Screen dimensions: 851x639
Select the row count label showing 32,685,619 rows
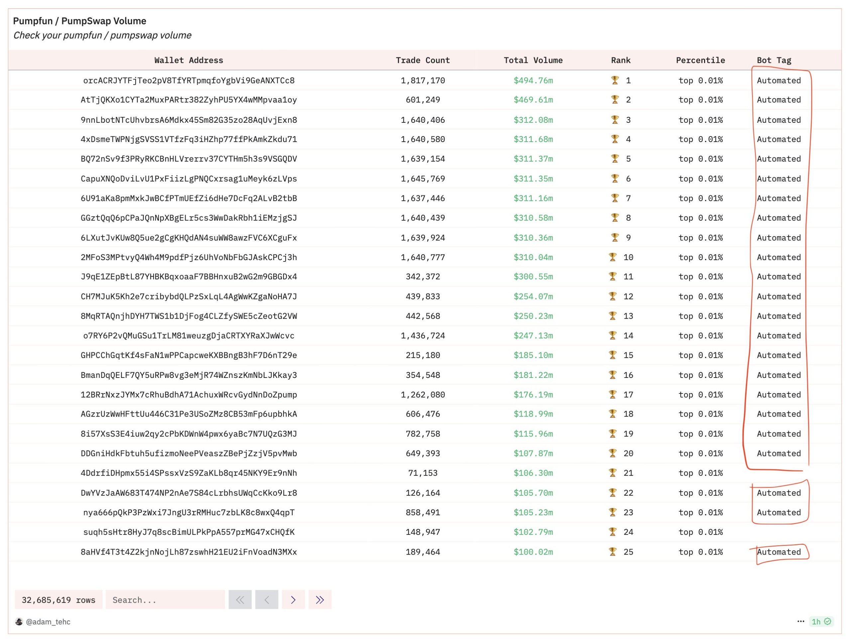59,600
